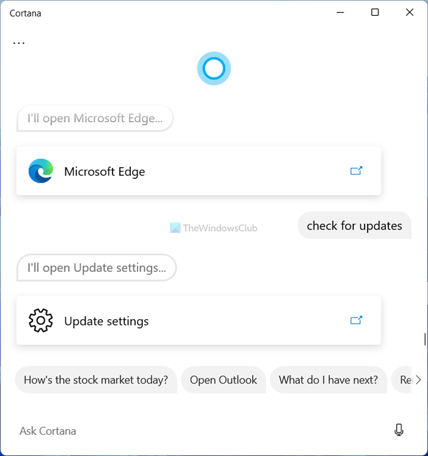Show more suggestions with the right chevron
This screenshot has height=456, width=428.
tap(418, 380)
